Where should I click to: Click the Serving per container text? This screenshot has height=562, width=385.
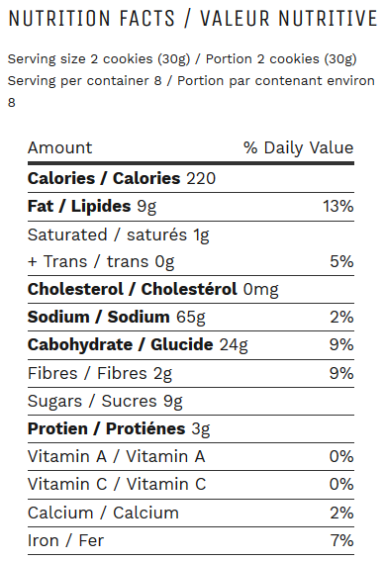[x=191, y=91]
